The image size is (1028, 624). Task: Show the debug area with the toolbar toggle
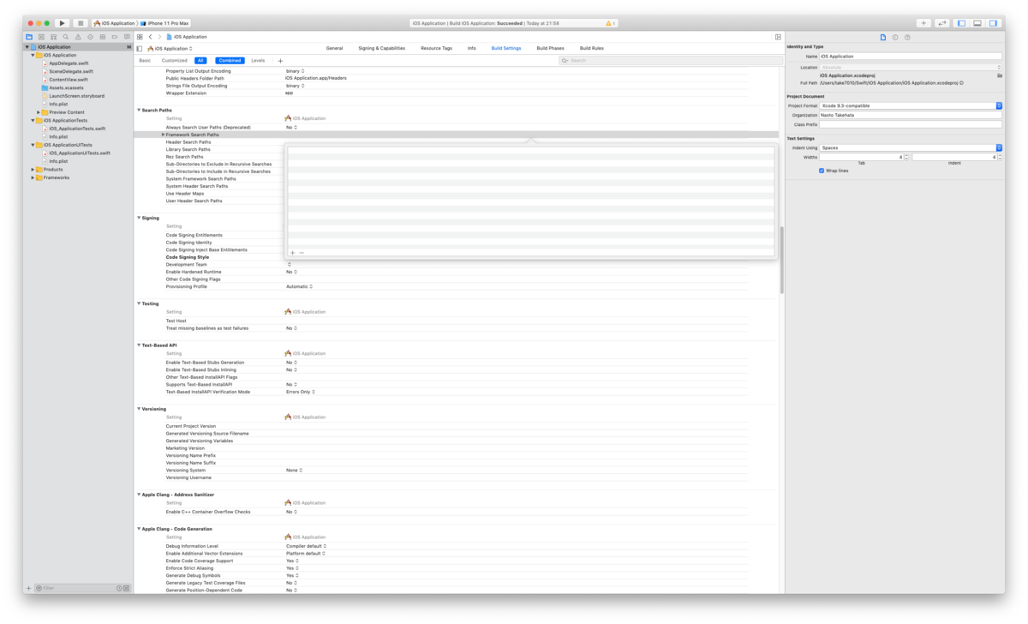pos(977,23)
